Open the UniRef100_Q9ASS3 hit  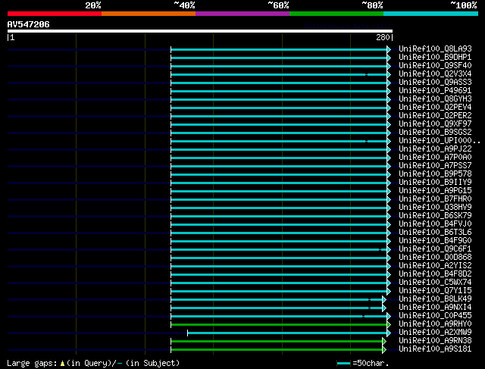pos(435,83)
